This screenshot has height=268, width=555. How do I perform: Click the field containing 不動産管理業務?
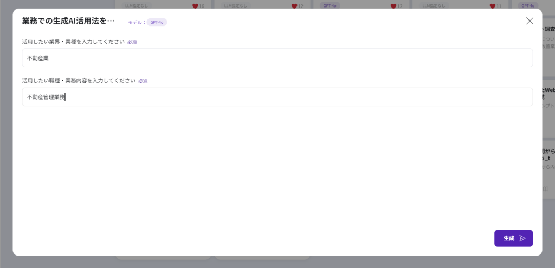click(x=277, y=97)
